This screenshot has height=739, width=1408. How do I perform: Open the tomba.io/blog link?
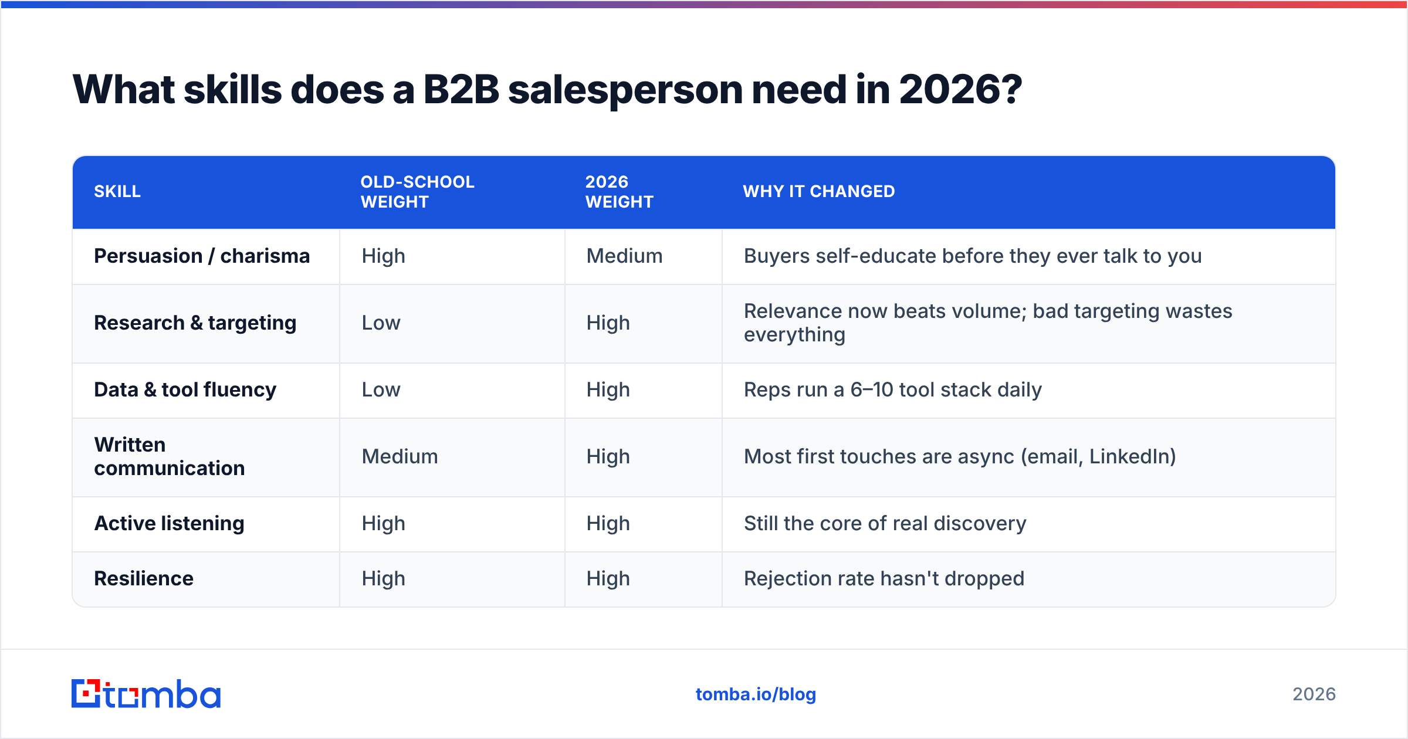click(756, 694)
